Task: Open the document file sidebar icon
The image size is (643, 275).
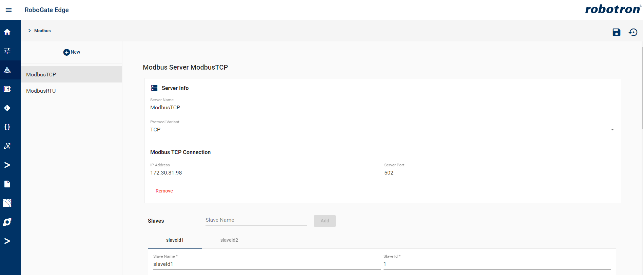Action: click(7, 184)
